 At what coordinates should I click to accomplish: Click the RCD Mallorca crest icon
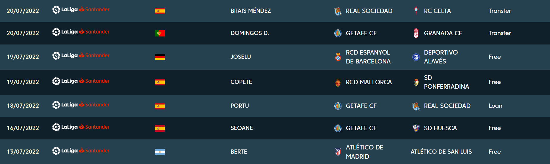pos(338,82)
